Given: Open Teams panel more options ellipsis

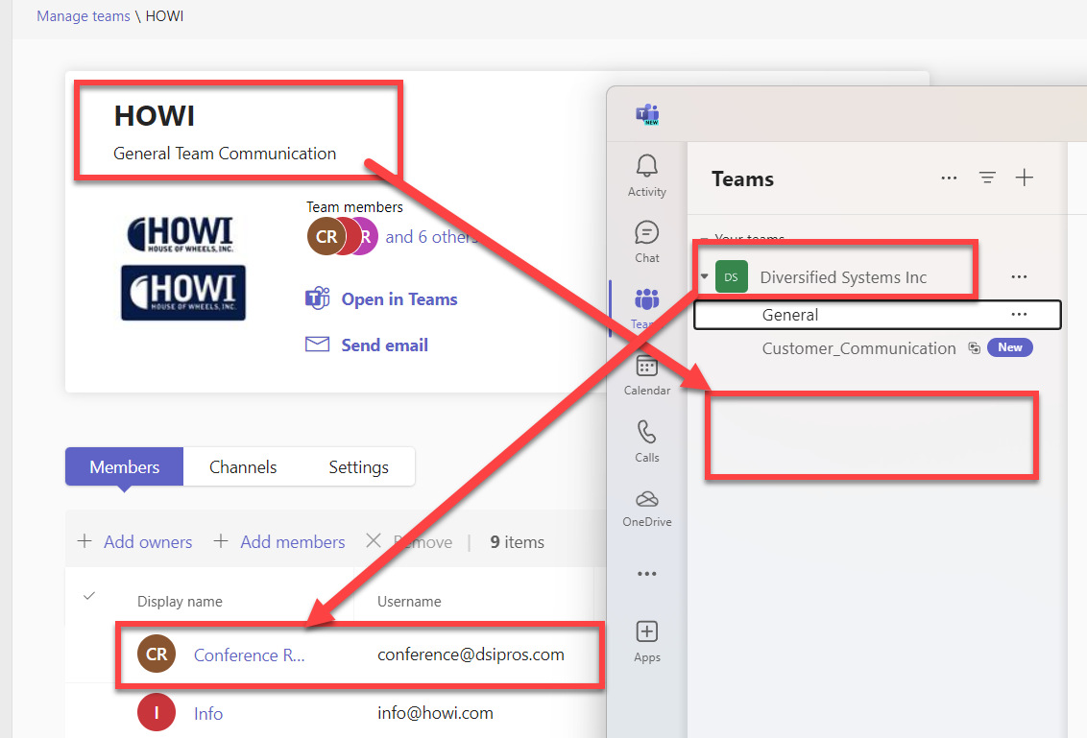Looking at the screenshot, I should [x=949, y=179].
